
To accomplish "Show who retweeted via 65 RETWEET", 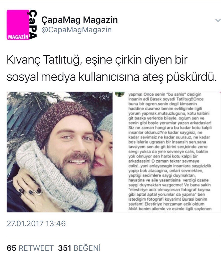I will pyautogui.click(x=30, y=248).
